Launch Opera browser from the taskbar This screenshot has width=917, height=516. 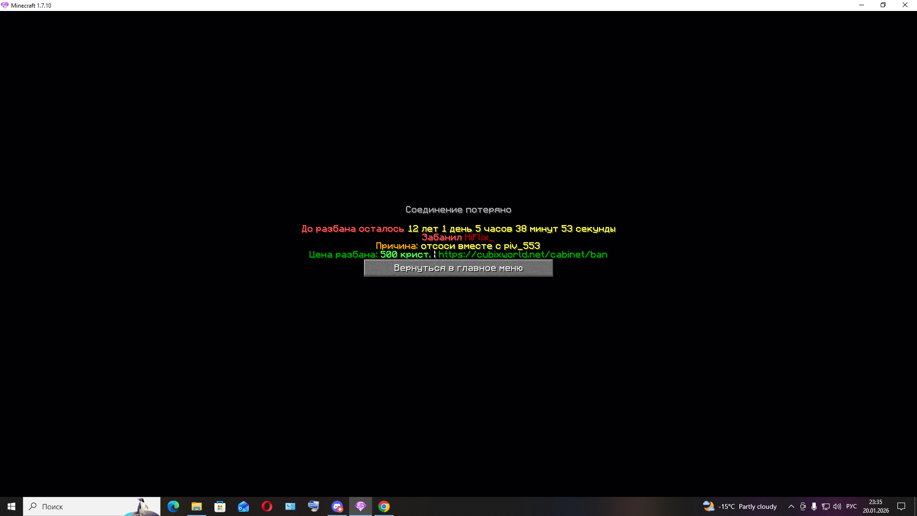coord(267,506)
